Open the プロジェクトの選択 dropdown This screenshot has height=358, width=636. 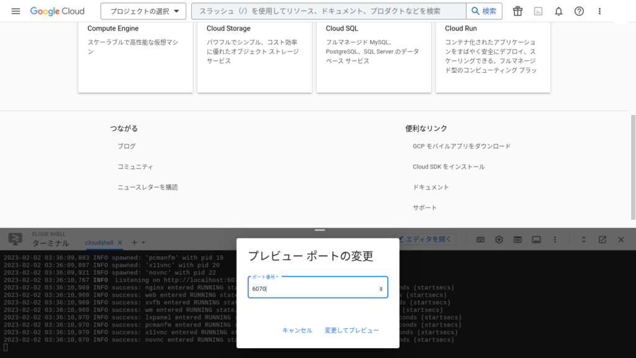(143, 11)
